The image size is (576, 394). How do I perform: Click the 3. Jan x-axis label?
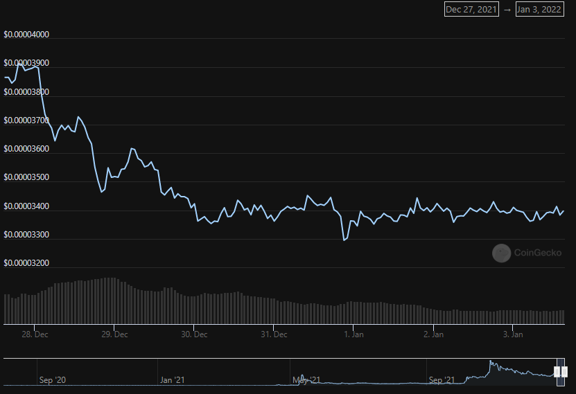(x=512, y=334)
